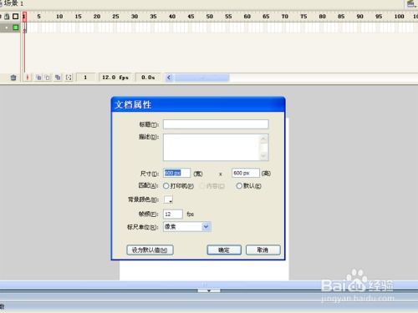Viewport: 418px width, 313px height.
Task: Open modify onion markers menu
Action: (69, 78)
